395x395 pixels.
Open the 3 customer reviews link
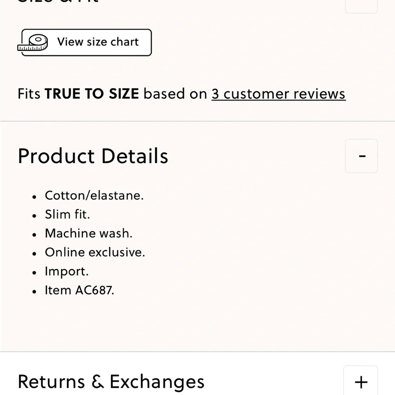(x=278, y=94)
